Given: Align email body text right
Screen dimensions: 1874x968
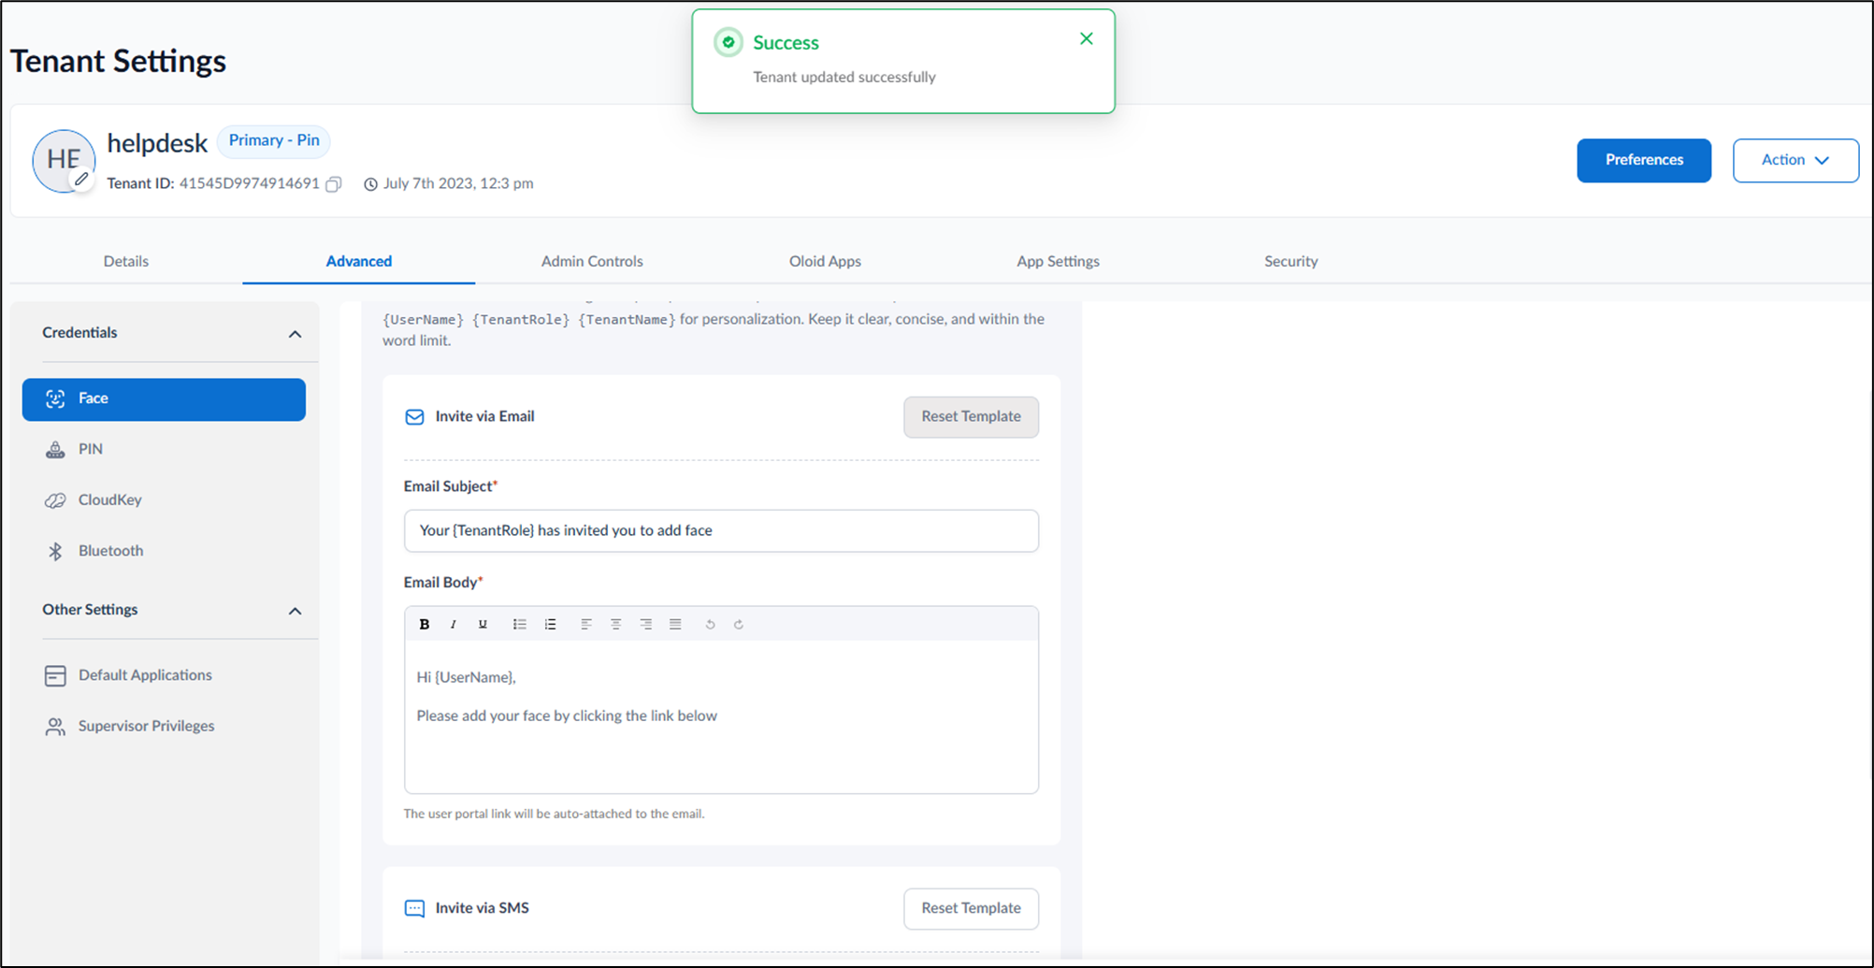Looking at the screenshot, I should [646, 624].
